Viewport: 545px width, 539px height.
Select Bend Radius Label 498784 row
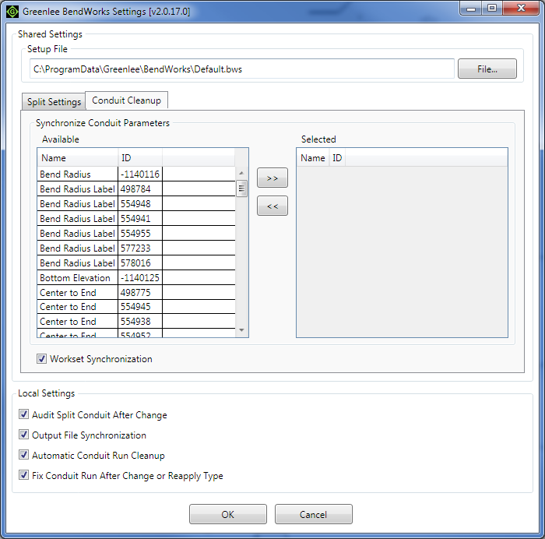point(136,188)
